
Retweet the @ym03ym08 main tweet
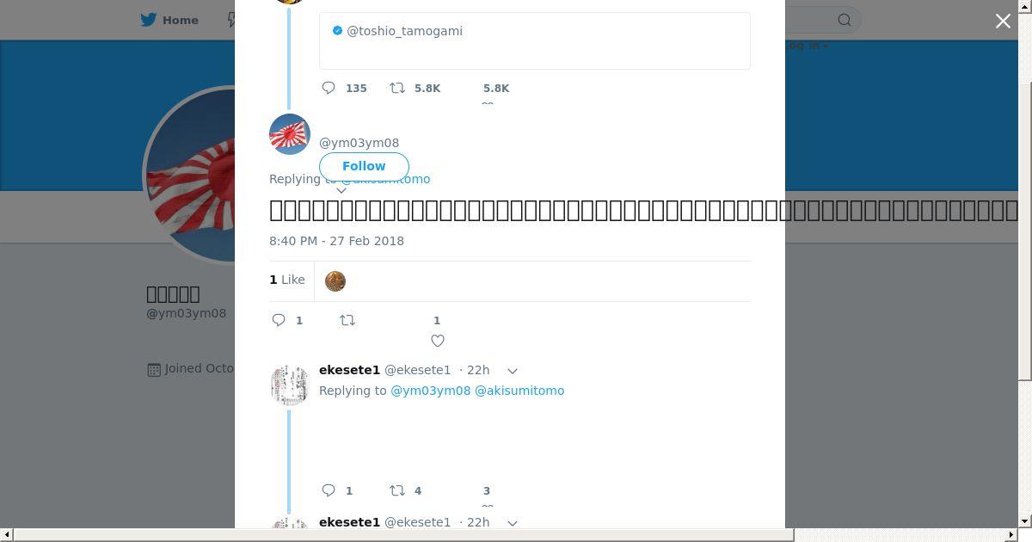click(347, 320)
